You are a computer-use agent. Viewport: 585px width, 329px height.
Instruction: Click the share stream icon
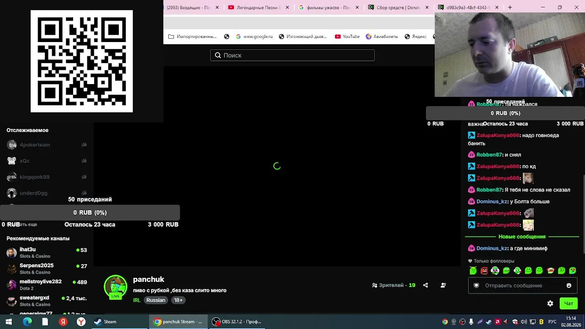tap(425, 285)
